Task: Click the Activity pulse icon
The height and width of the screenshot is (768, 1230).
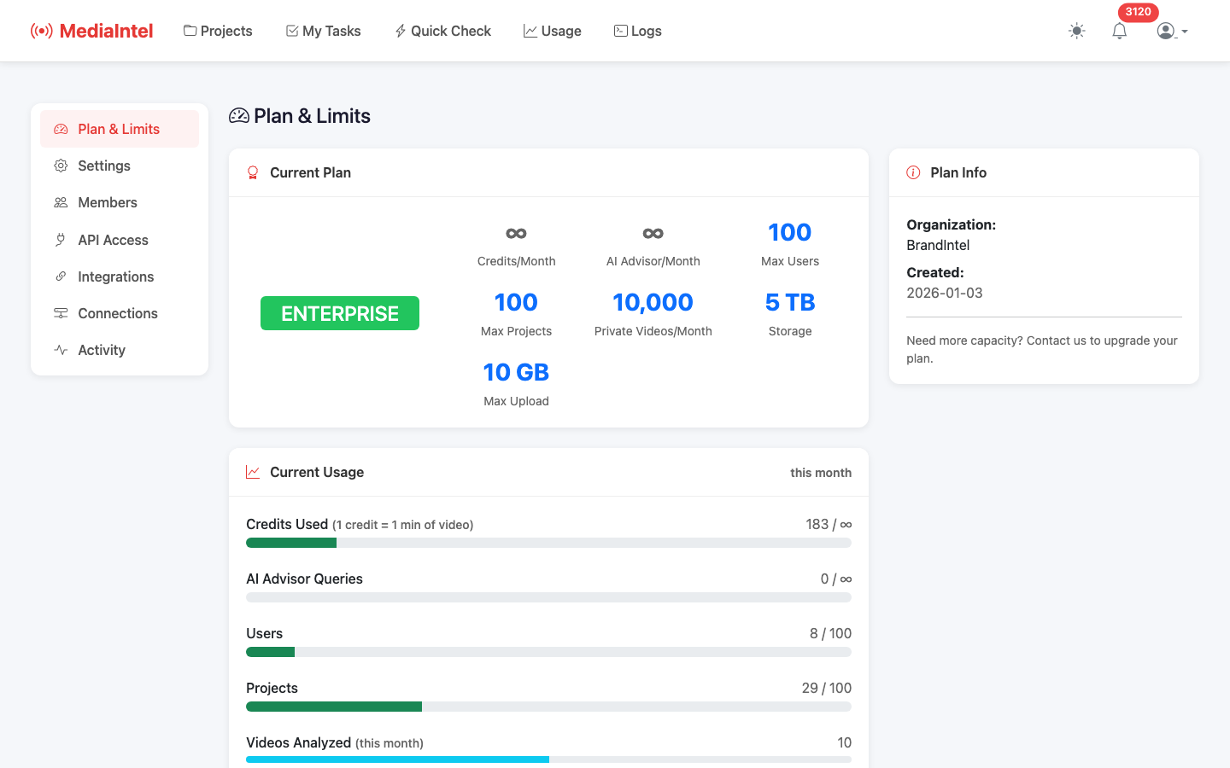Action: (61, 350)
